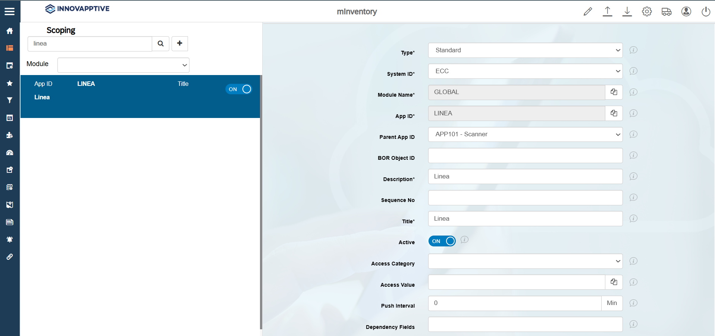Go to Home in the sidebar
The height and width of the screenshot is (336, 715).
coord(10,31)
